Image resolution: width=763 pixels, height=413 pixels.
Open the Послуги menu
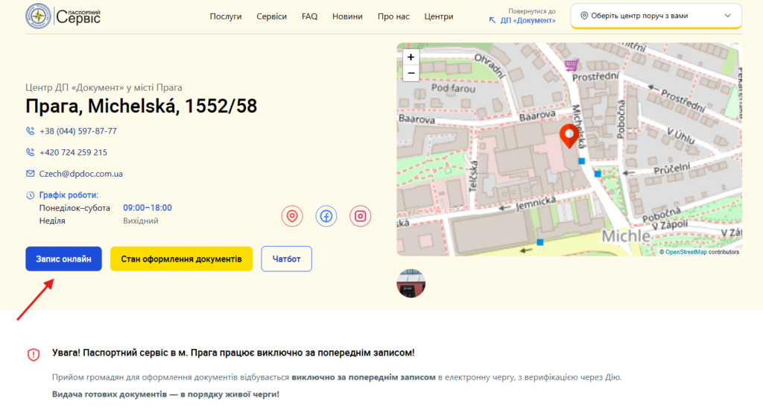pyautogui.click(x=225, y=16)
